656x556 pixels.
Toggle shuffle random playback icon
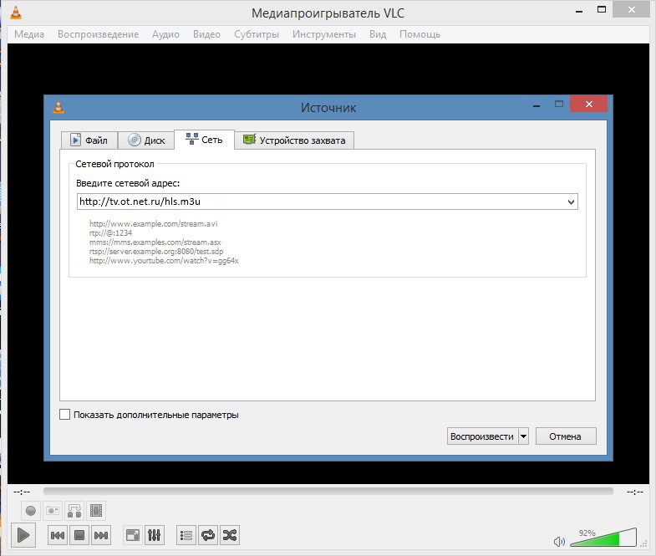[230, 535]
